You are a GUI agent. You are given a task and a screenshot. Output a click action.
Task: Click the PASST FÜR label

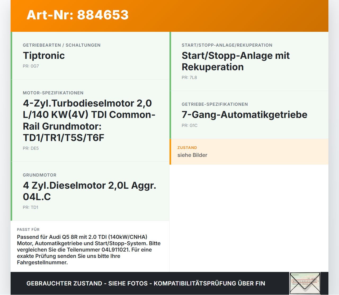click(28, 230)
